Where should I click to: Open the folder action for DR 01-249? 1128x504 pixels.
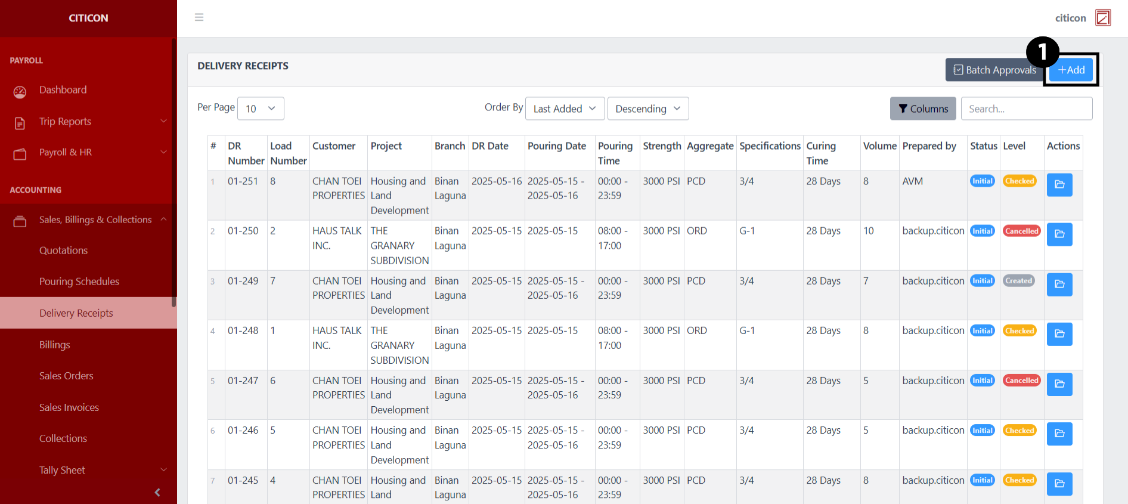(x=1059, y=285)
